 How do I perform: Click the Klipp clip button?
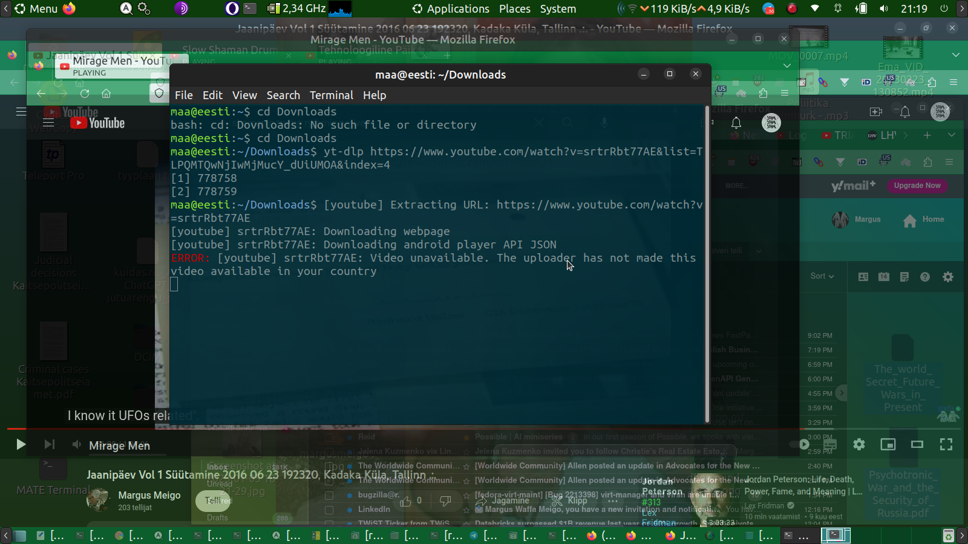(x=569, y=500)
